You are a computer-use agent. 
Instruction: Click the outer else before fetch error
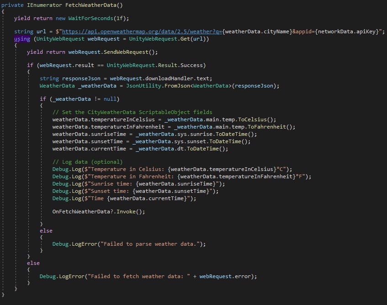(x=33, y=263)
